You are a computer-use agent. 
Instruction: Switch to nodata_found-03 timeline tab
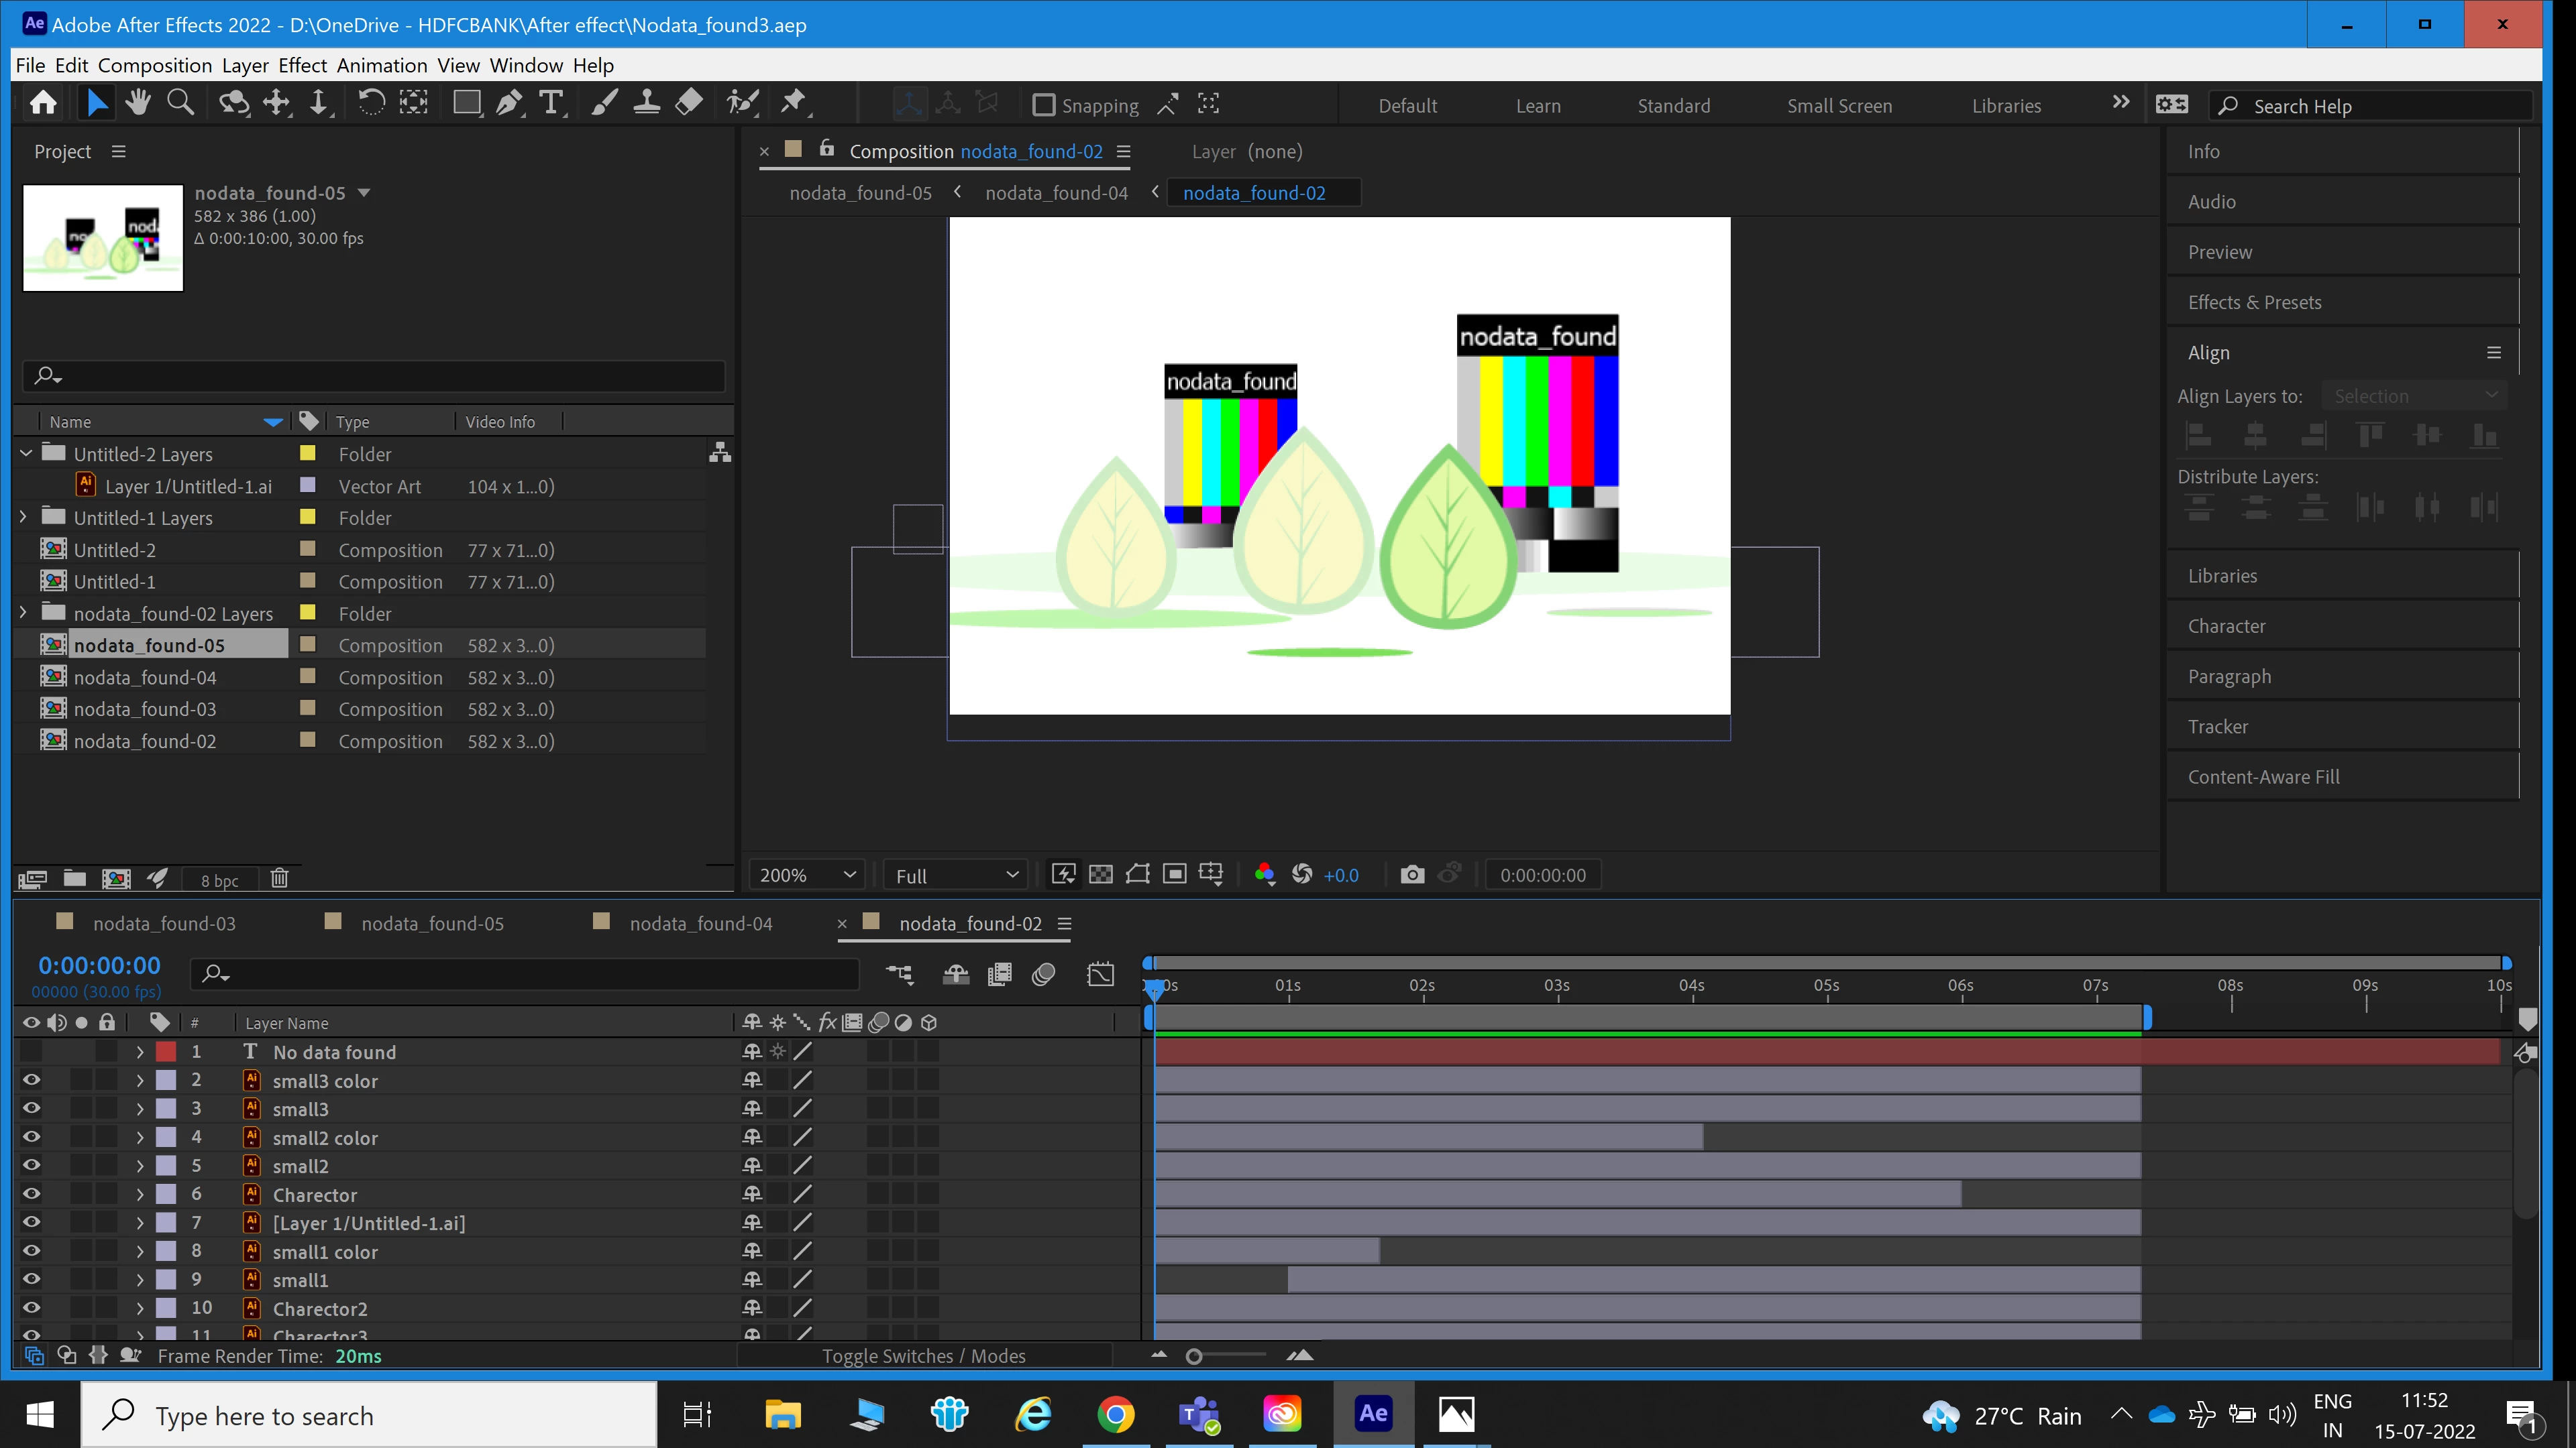tap(164, 923)
